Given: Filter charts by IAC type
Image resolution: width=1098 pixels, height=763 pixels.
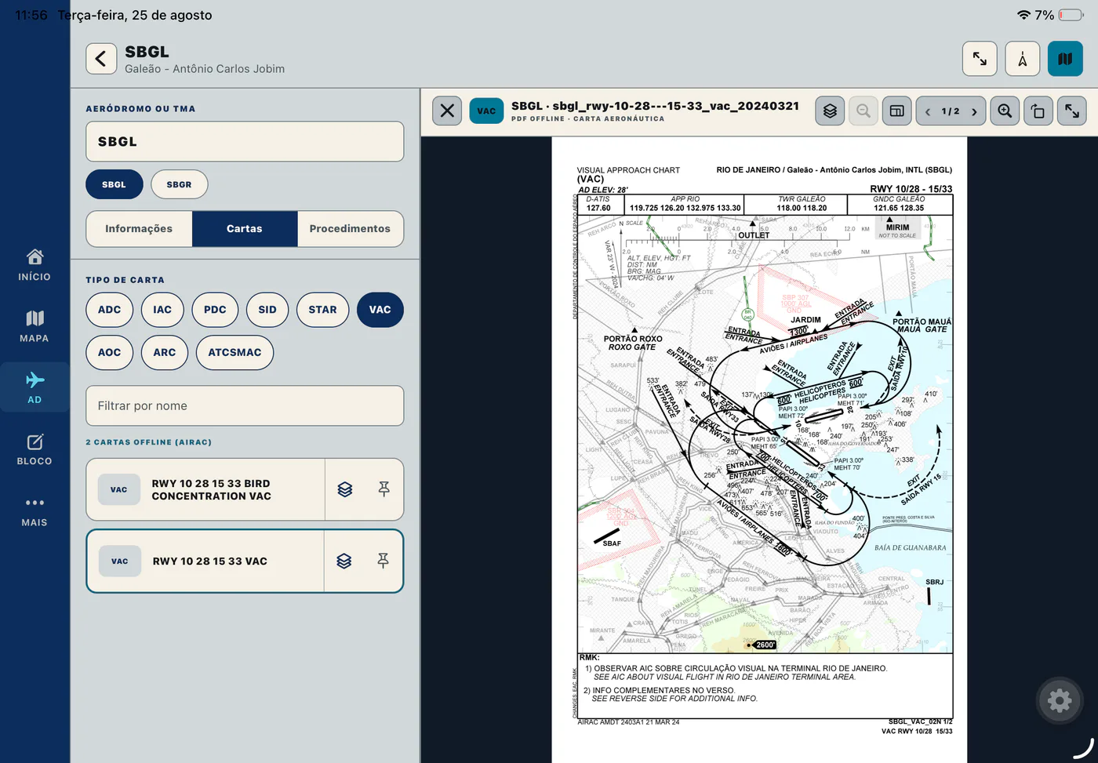Looking at the screenshot, I should click(x=162, y=310).
